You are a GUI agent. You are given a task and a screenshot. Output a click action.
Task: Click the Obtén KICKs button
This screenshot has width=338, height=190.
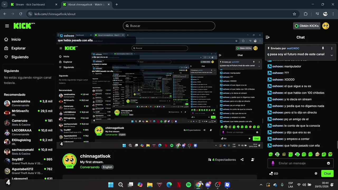(x=307, y=26)
